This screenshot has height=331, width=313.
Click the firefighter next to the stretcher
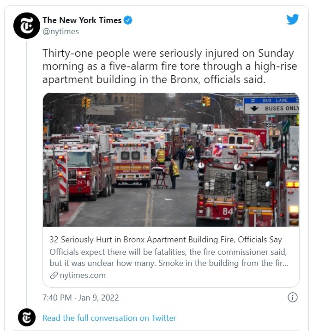click(x=175, y=174)
